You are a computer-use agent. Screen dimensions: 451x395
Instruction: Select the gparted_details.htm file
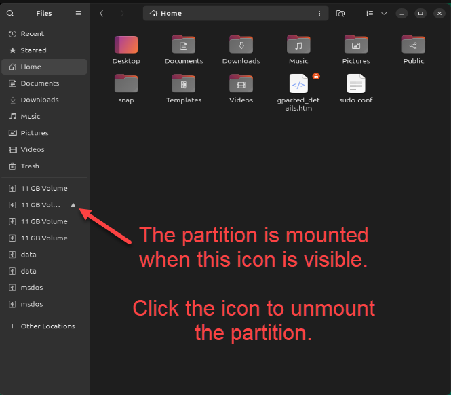298,84
